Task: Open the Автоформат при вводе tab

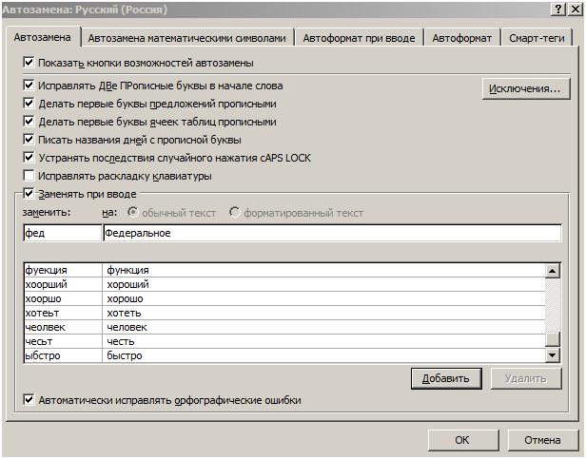Action: [x=359, y=38]
